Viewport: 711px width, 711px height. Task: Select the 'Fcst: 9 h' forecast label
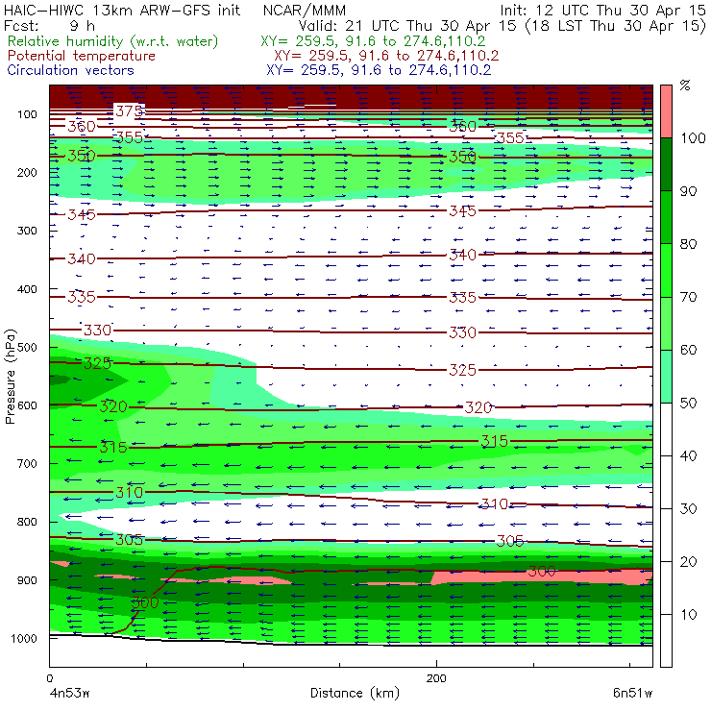pyautogui.click(x=49, y=25)
